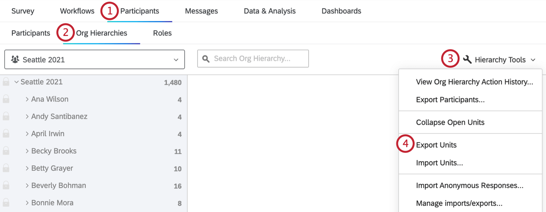Click the lock icon beside Ana Wilson
The image size is (546, 212).
coord(6,99)
